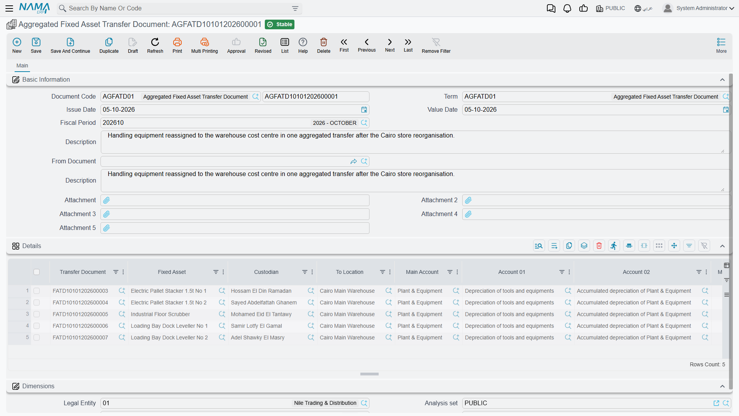
Task: Jump to Last record
Action: point(408,45)
